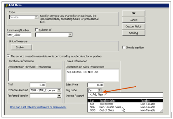Select Non Non-Taxable Sales option
The height and width of the screenshot is (119, 173).
tap(125, 107)
